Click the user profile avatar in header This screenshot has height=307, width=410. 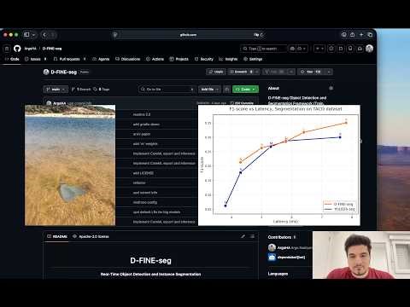(x=370, y=49)
